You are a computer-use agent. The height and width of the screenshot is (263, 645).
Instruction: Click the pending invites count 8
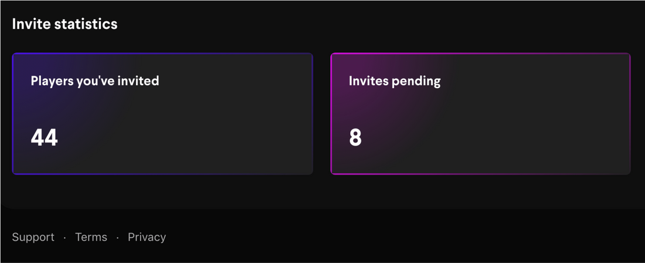tap(355, 137)
